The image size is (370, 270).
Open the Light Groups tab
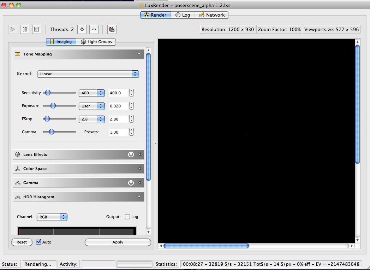[x=96, y=42]
